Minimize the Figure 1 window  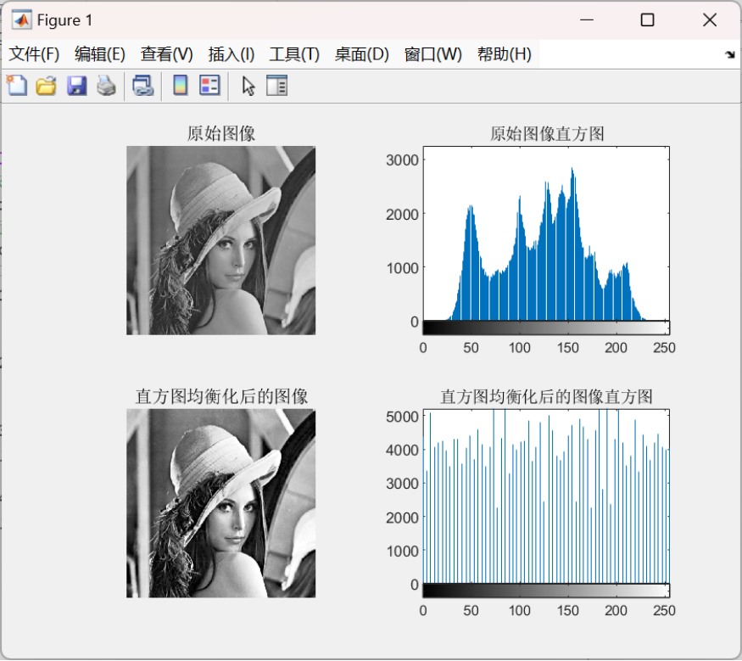coord(587,20)
